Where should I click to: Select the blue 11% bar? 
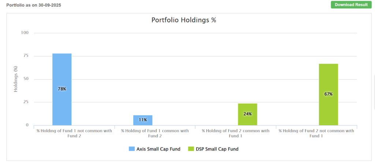pos(143,120)
